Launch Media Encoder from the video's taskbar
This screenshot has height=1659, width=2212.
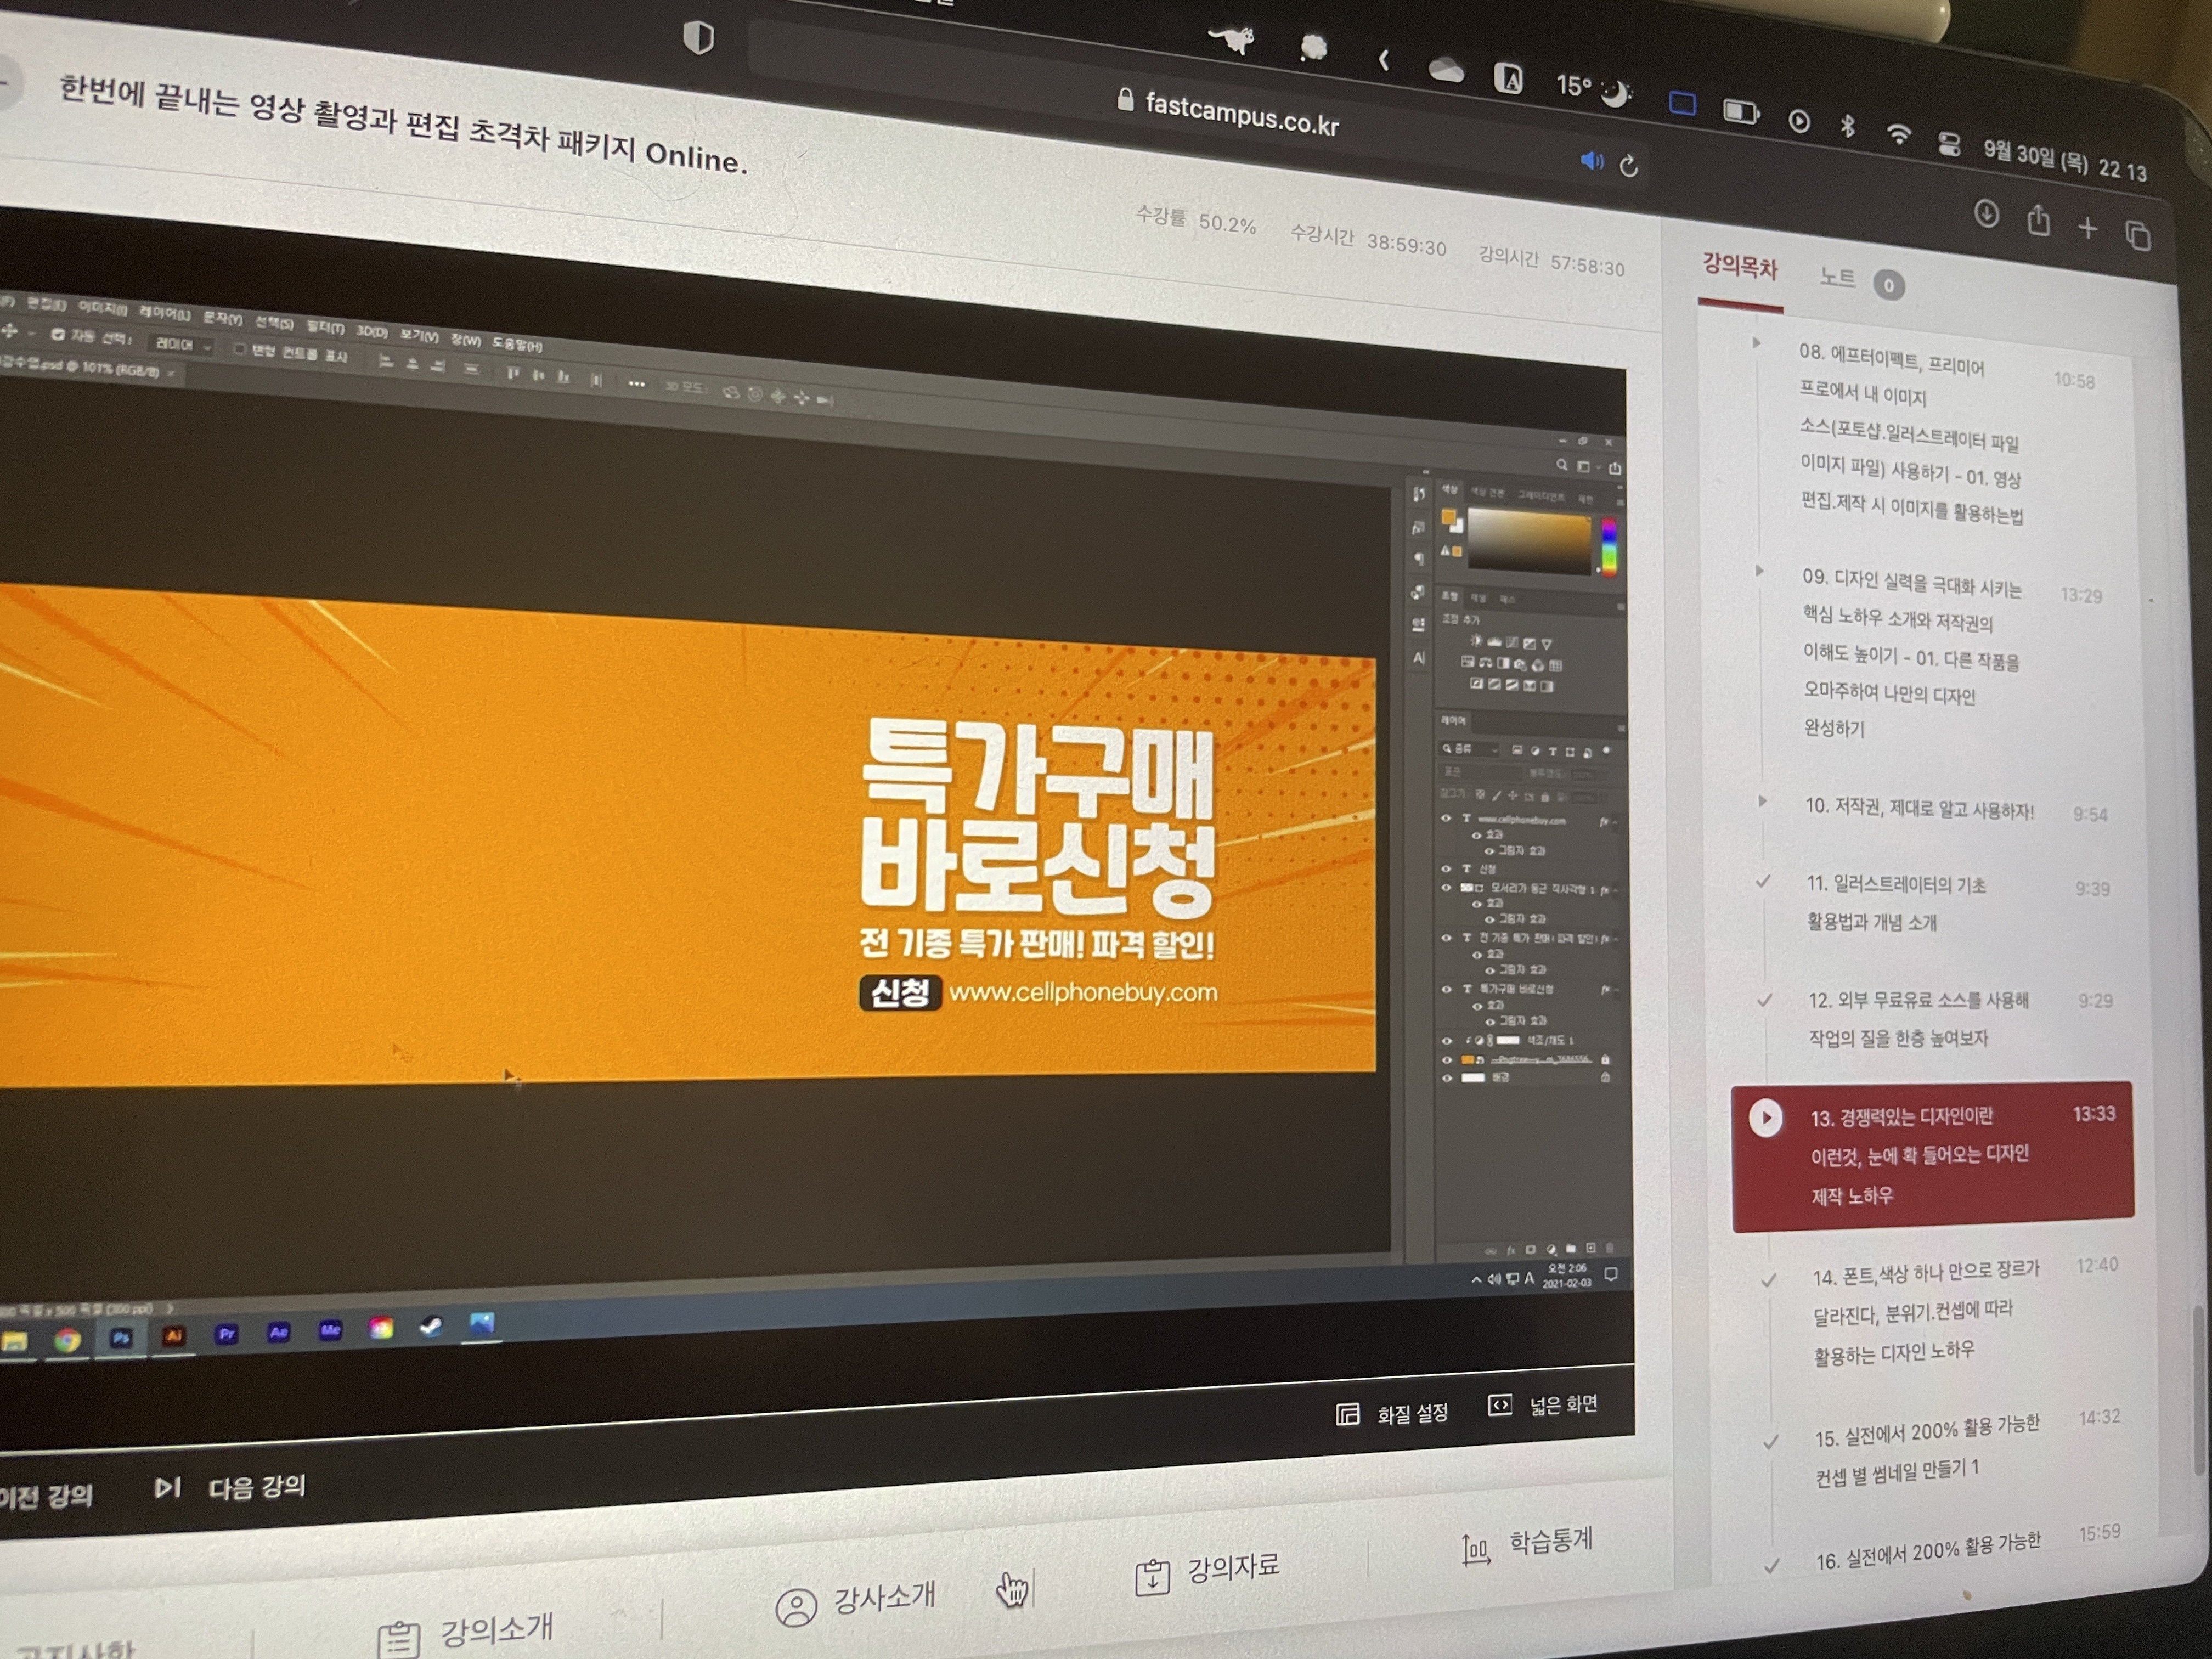pyautogui.click(x=330, y=1330)
